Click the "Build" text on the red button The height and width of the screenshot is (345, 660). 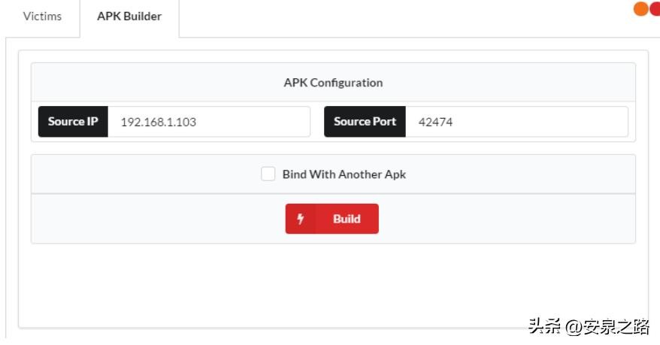click(347, 219)
